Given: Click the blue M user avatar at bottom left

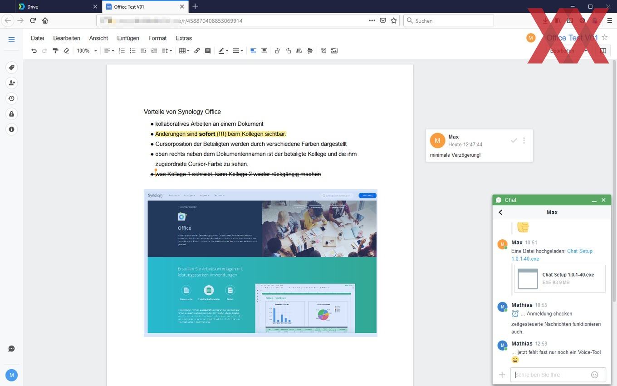Looking at the screenshot, I should [x=11, y=375].
